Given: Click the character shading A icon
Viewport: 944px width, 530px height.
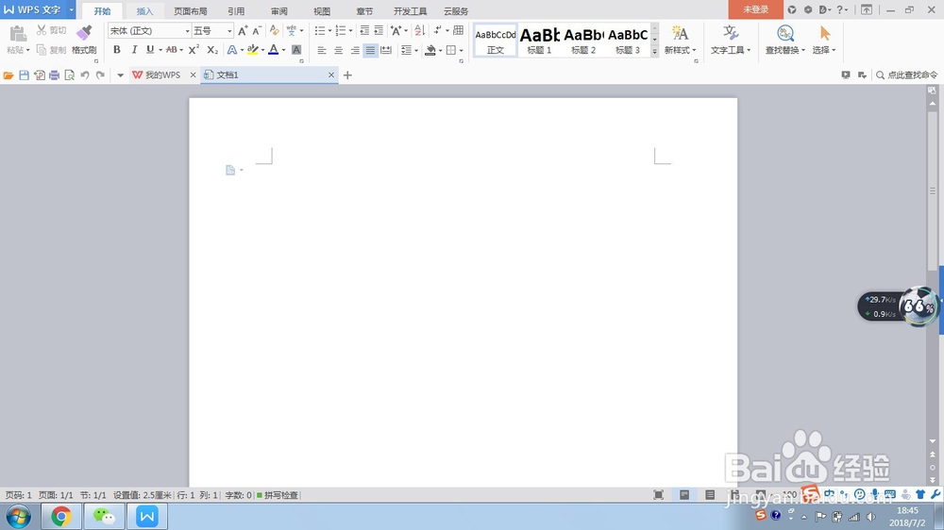Looking at the screenshot, I should tap(296, 50).
